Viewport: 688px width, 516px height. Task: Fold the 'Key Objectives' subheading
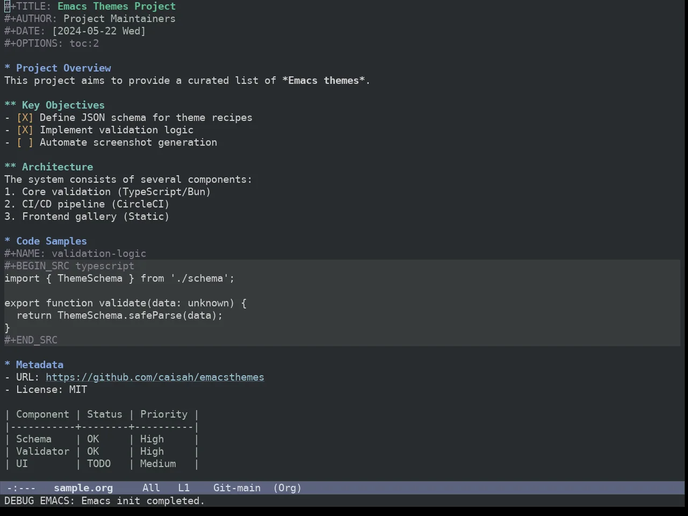point(54,105)
